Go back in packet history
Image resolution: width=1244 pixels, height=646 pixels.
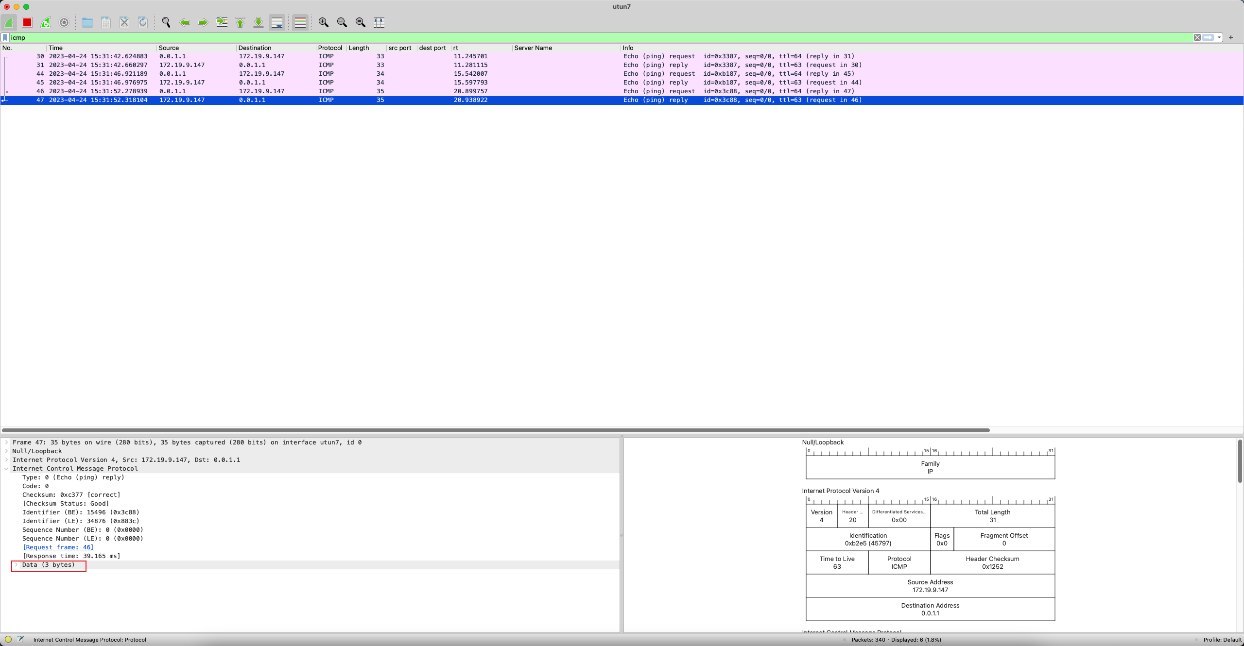coord(185,22)
